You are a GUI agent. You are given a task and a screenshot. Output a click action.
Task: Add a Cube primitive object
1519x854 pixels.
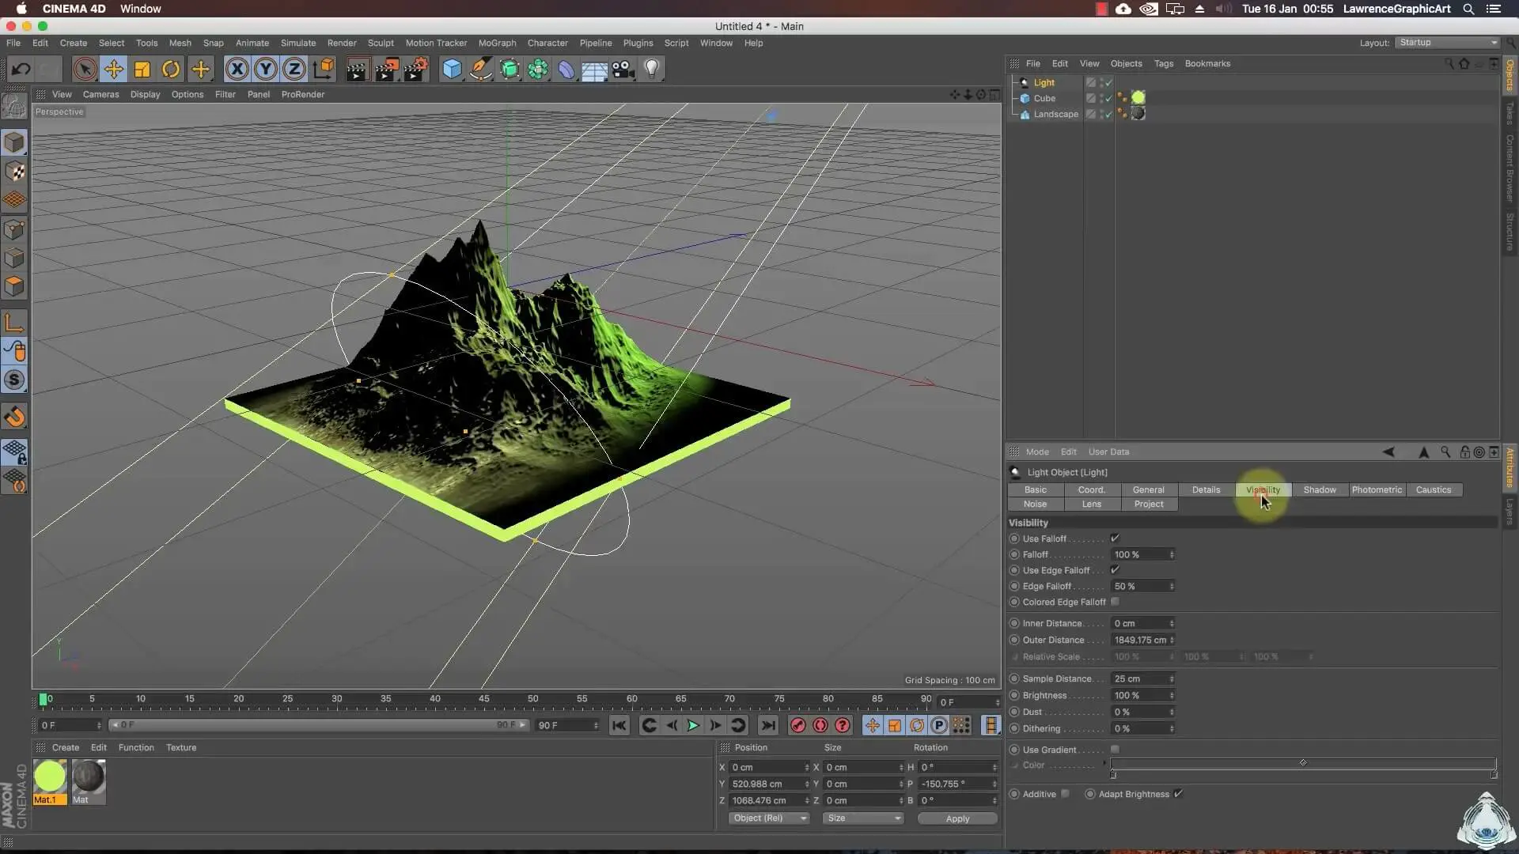click(x=452, y=70)
